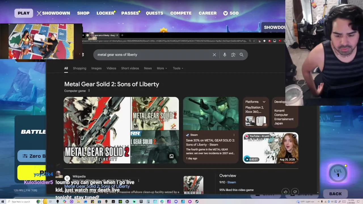Open Fortnite SHOP tab
The image size is (363, 204).
[x=83, y=13]
